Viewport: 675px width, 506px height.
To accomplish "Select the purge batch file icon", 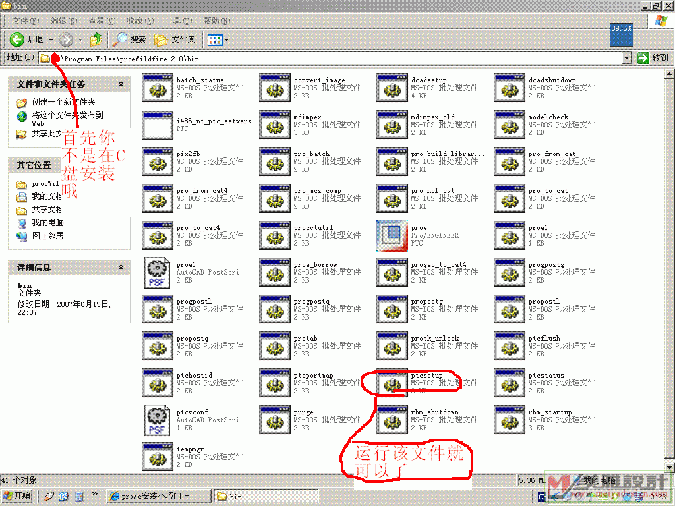I will 275,420.
